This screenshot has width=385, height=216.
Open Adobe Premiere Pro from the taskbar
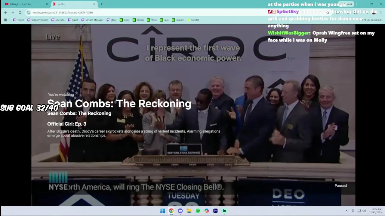(215, 211)
